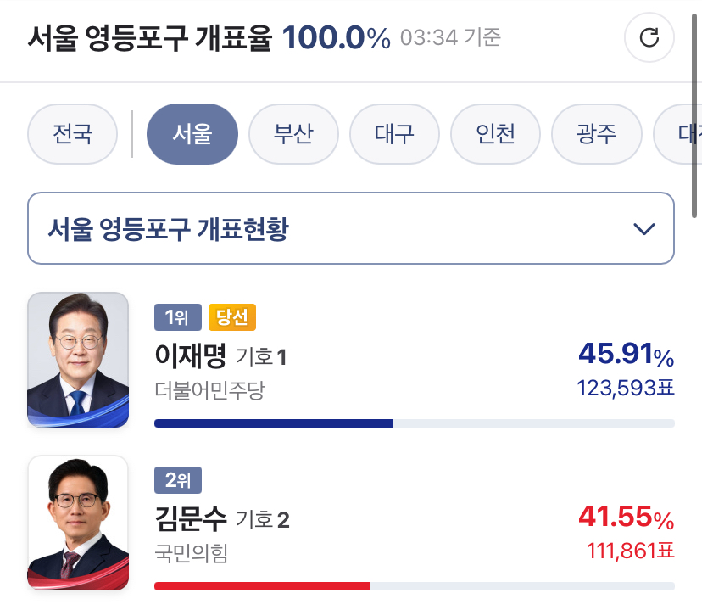Open the 광주 region tab
The width and height of the screenshot is (702, 610).
coord(596,134)
